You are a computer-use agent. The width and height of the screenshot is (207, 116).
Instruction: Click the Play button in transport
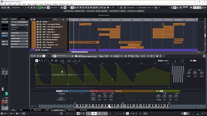coord(100,113)
